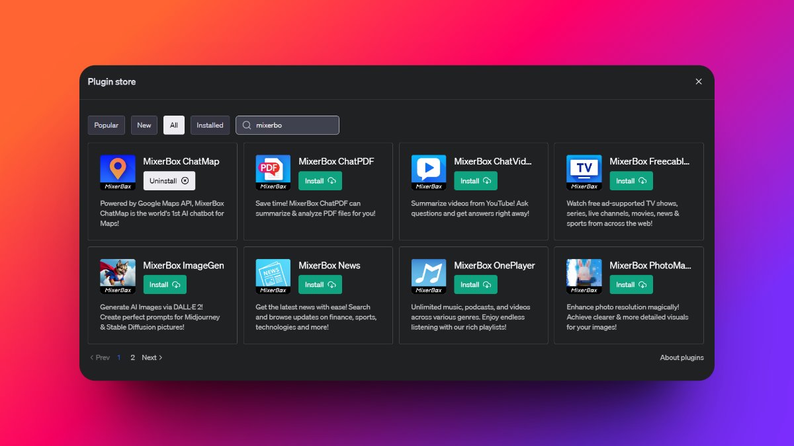Go to the Next results page

tap(152, 357)
